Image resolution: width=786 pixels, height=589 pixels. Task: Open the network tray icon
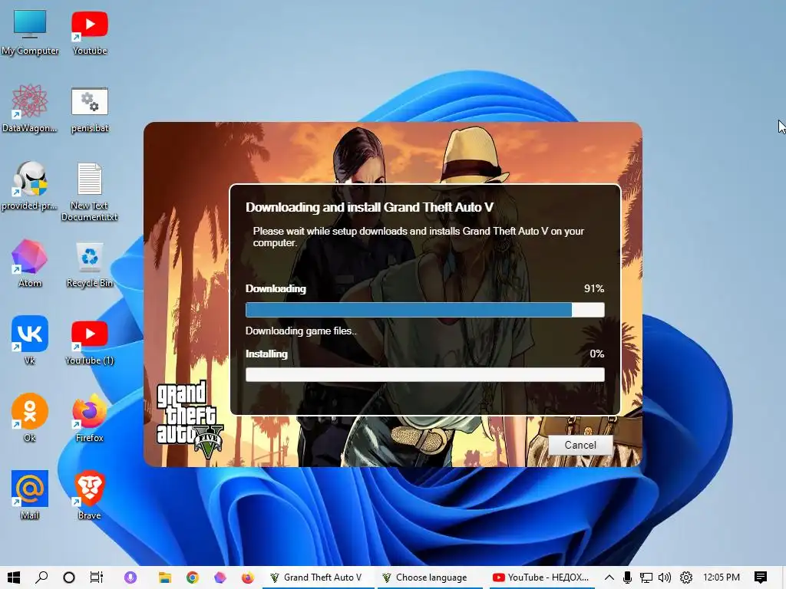click(646, 577)
